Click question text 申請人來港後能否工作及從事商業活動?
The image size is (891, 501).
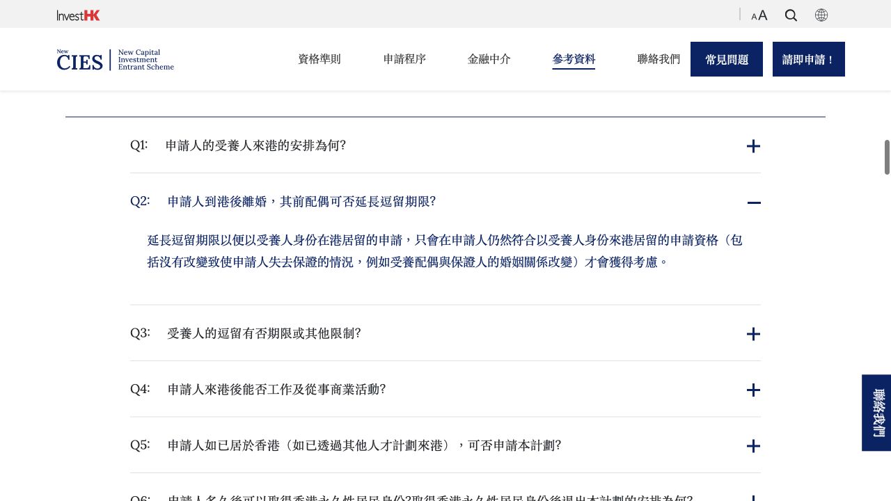pos(276,389)
